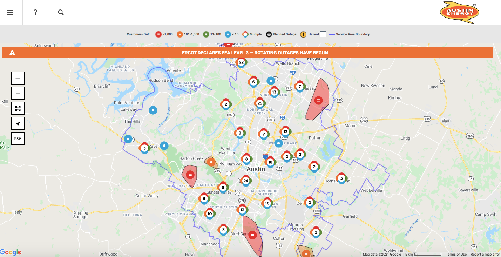Open the 2 cluster near Highway 360
The height and width of the screenshot is (257, 501).
click(226, 104)
